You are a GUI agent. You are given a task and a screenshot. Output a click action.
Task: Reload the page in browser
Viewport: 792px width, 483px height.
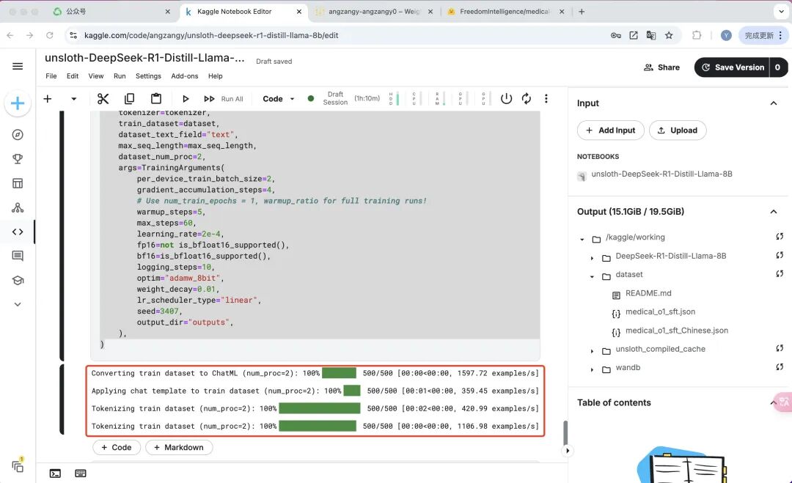click(x=50, y=35)
